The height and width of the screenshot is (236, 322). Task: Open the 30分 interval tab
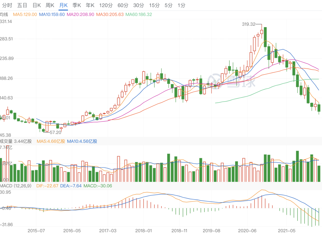(138, 5)
